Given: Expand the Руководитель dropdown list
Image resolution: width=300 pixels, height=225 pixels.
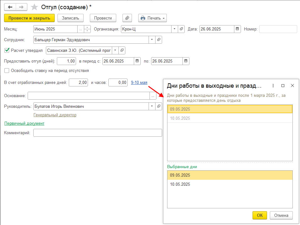Looking at the screenshot, I should pyautogui.click(x=152, y=107).
